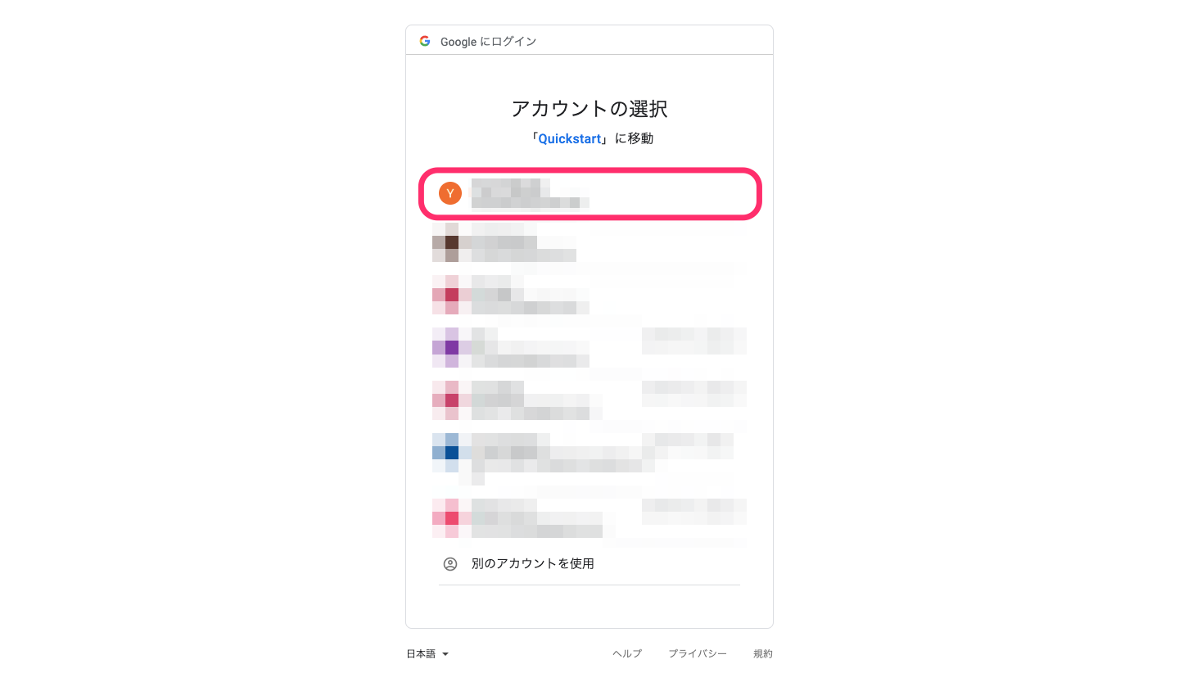Open the ヘルプ help link
The width and height of the screenshot is (1179, 682).
pos(627,654)
